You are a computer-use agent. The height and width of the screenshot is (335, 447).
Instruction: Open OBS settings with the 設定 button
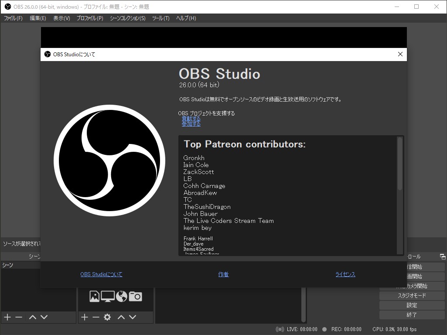pyautogui.click(x=411, y=305)
